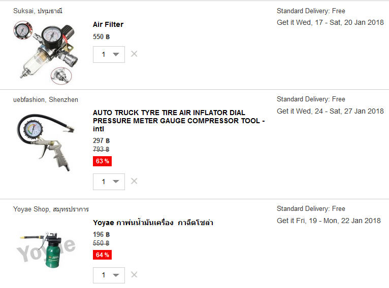Viewport: 389px width, 288px height.
Task: Remove the tyre inflator gauge item from cart
Action: tap(134, 181)
